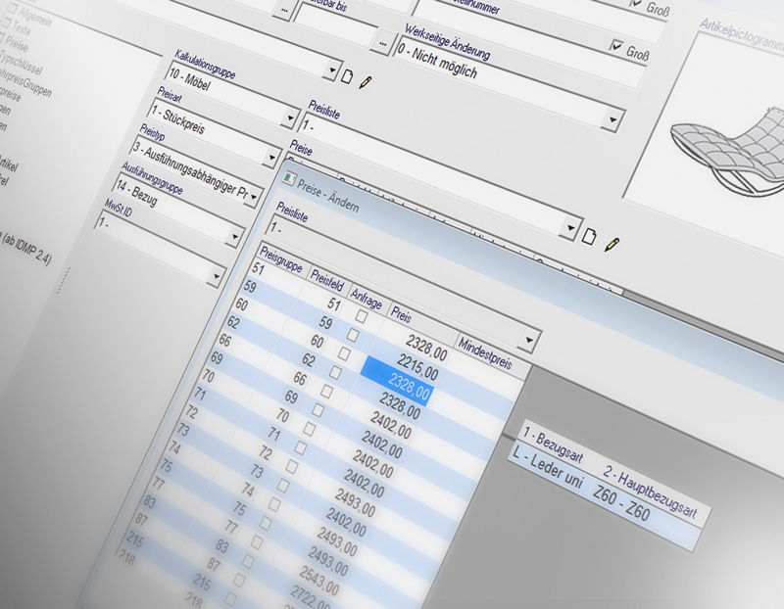Tick Anfrage checkbox for Preisfeld 71
784x609 pixels.
point(300,447)
